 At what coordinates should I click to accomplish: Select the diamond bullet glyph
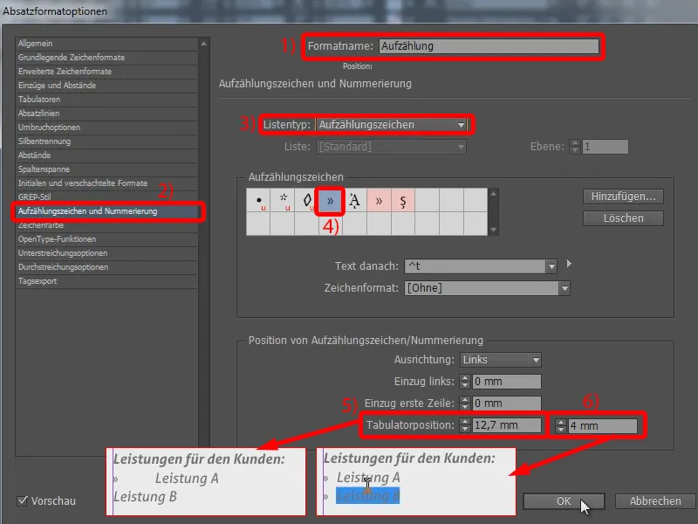click(x=306, y=201)
